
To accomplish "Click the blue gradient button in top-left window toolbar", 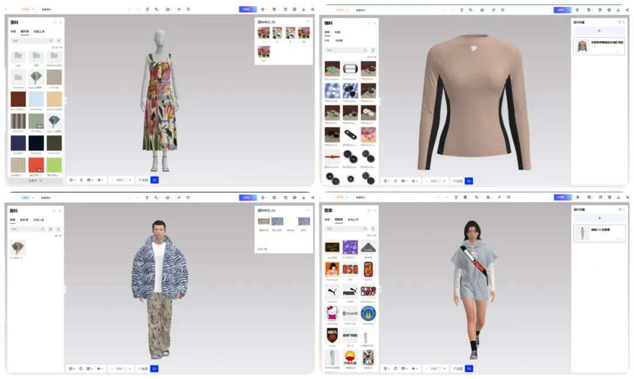I will (247, 9).
